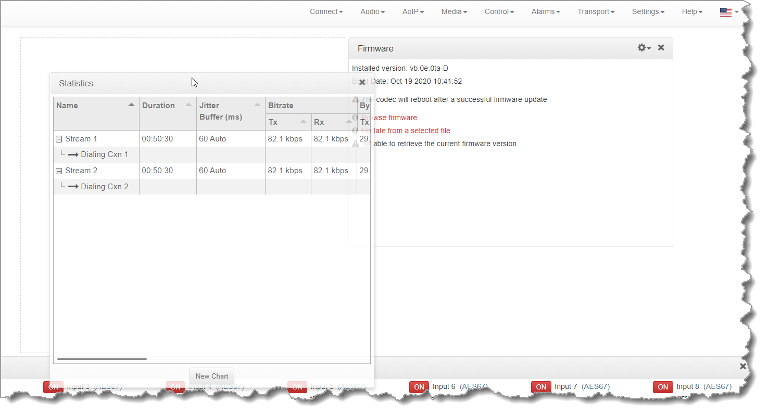Viewport: 768px width, 416px height.
Task: Open the Alarms menu
Action: (x=545, y=12)
